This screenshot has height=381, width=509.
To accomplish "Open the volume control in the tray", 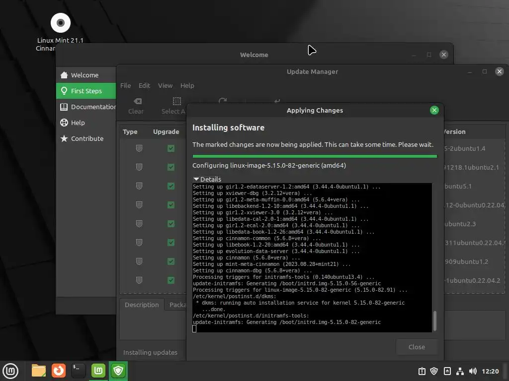I will (x=473, y=371).
